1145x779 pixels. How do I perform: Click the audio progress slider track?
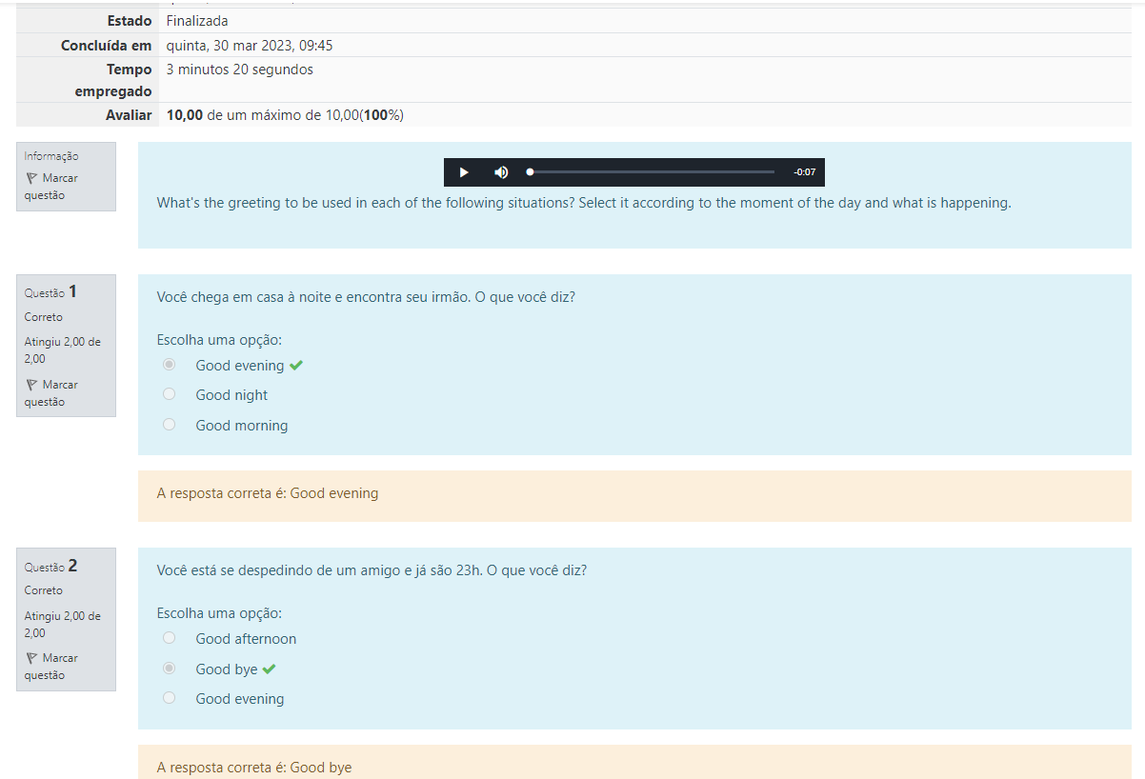tap(652, 172)
